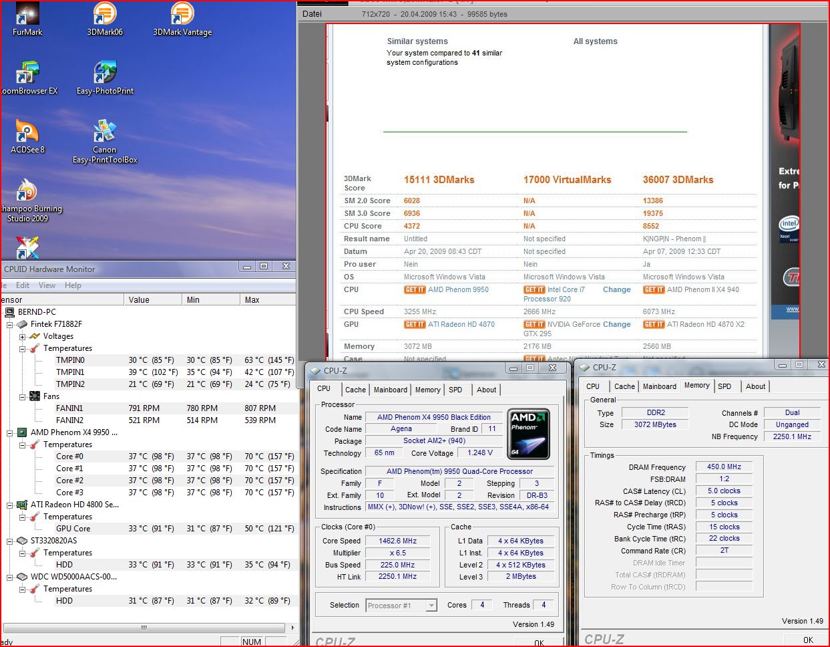Click the Max column header
The height and width of the screenshot is (647, 830).
click(x=268, y=300)
